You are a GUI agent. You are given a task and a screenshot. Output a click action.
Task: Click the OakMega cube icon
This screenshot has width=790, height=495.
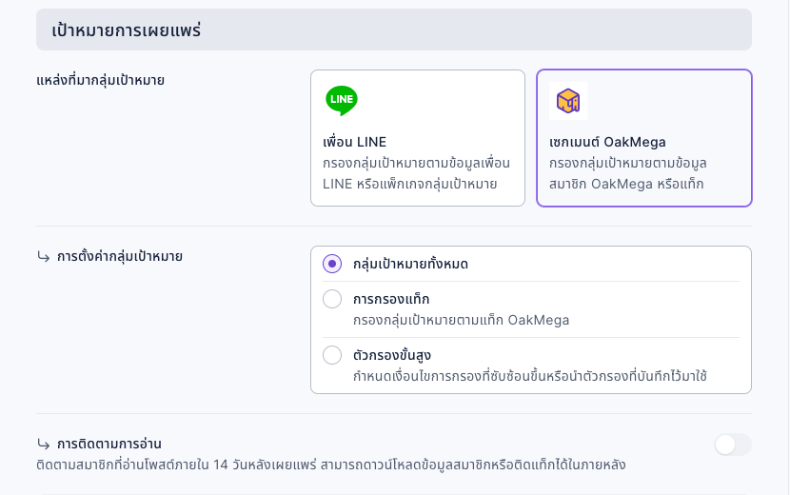point(568,101)
